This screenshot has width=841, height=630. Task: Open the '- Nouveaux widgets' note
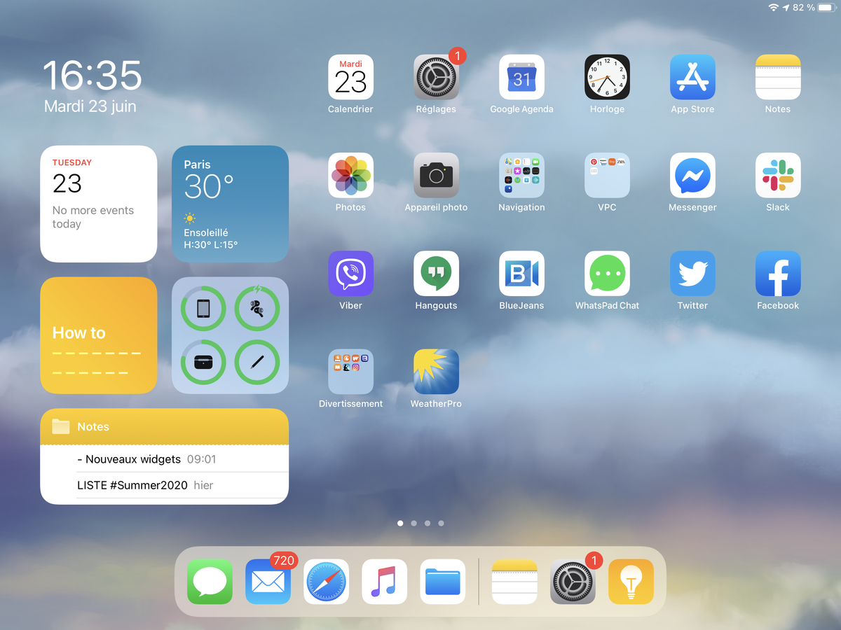click(x=165, y=459)
